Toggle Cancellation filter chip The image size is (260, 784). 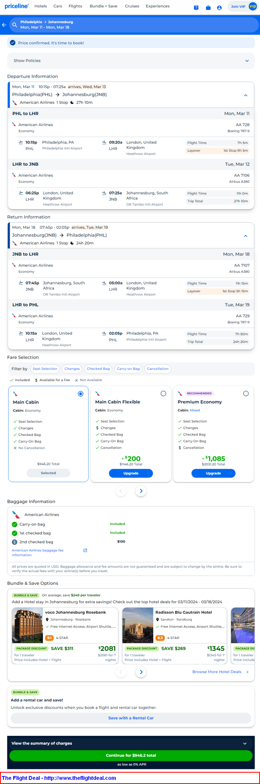point(158,369)
